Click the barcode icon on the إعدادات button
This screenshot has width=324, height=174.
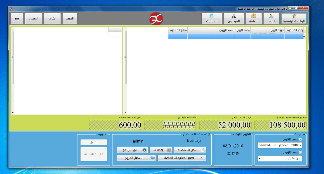[169, 150]
